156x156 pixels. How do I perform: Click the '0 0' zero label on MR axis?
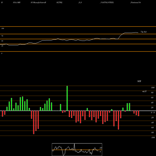point(153,113)
